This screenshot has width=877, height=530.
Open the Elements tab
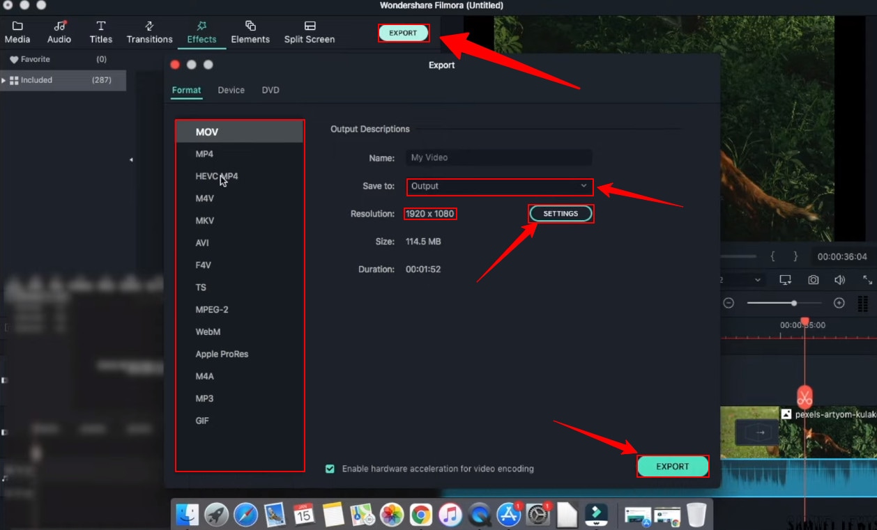coord(250,32)
